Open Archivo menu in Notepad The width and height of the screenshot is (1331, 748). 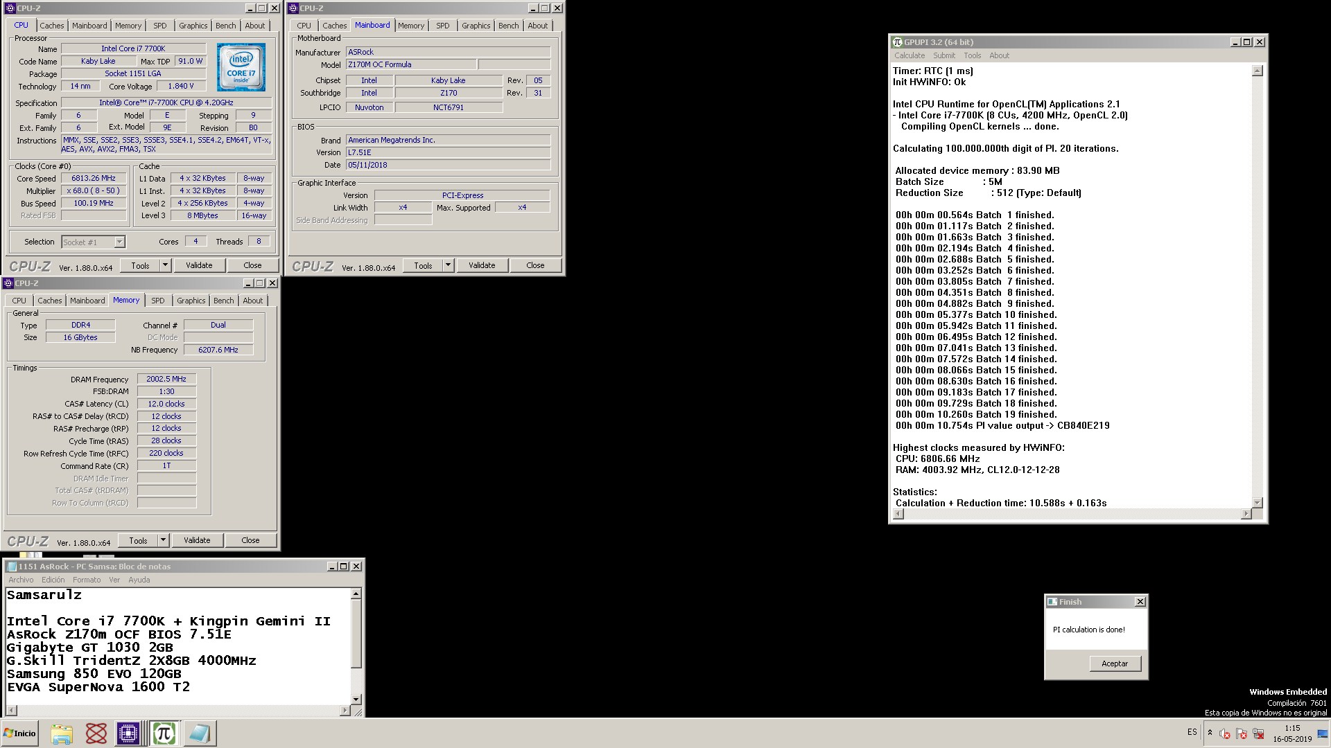coord(21,580)
